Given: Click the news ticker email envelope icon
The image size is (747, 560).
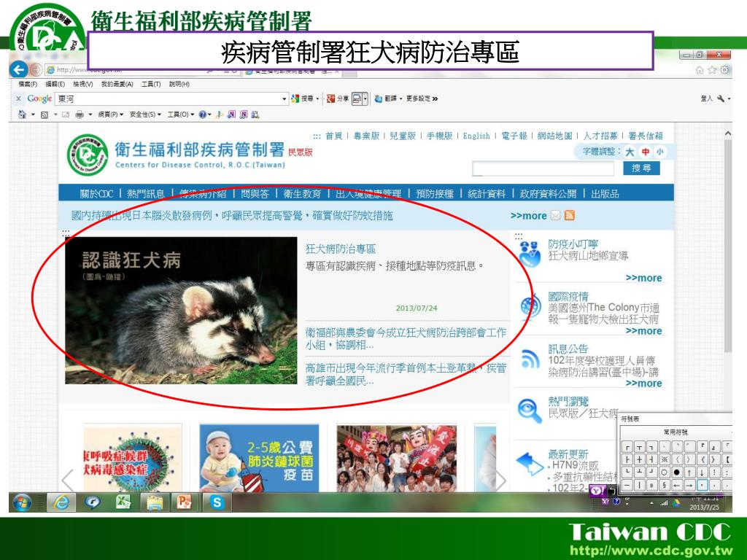Looking at the screenshot, I should (555, 215).
